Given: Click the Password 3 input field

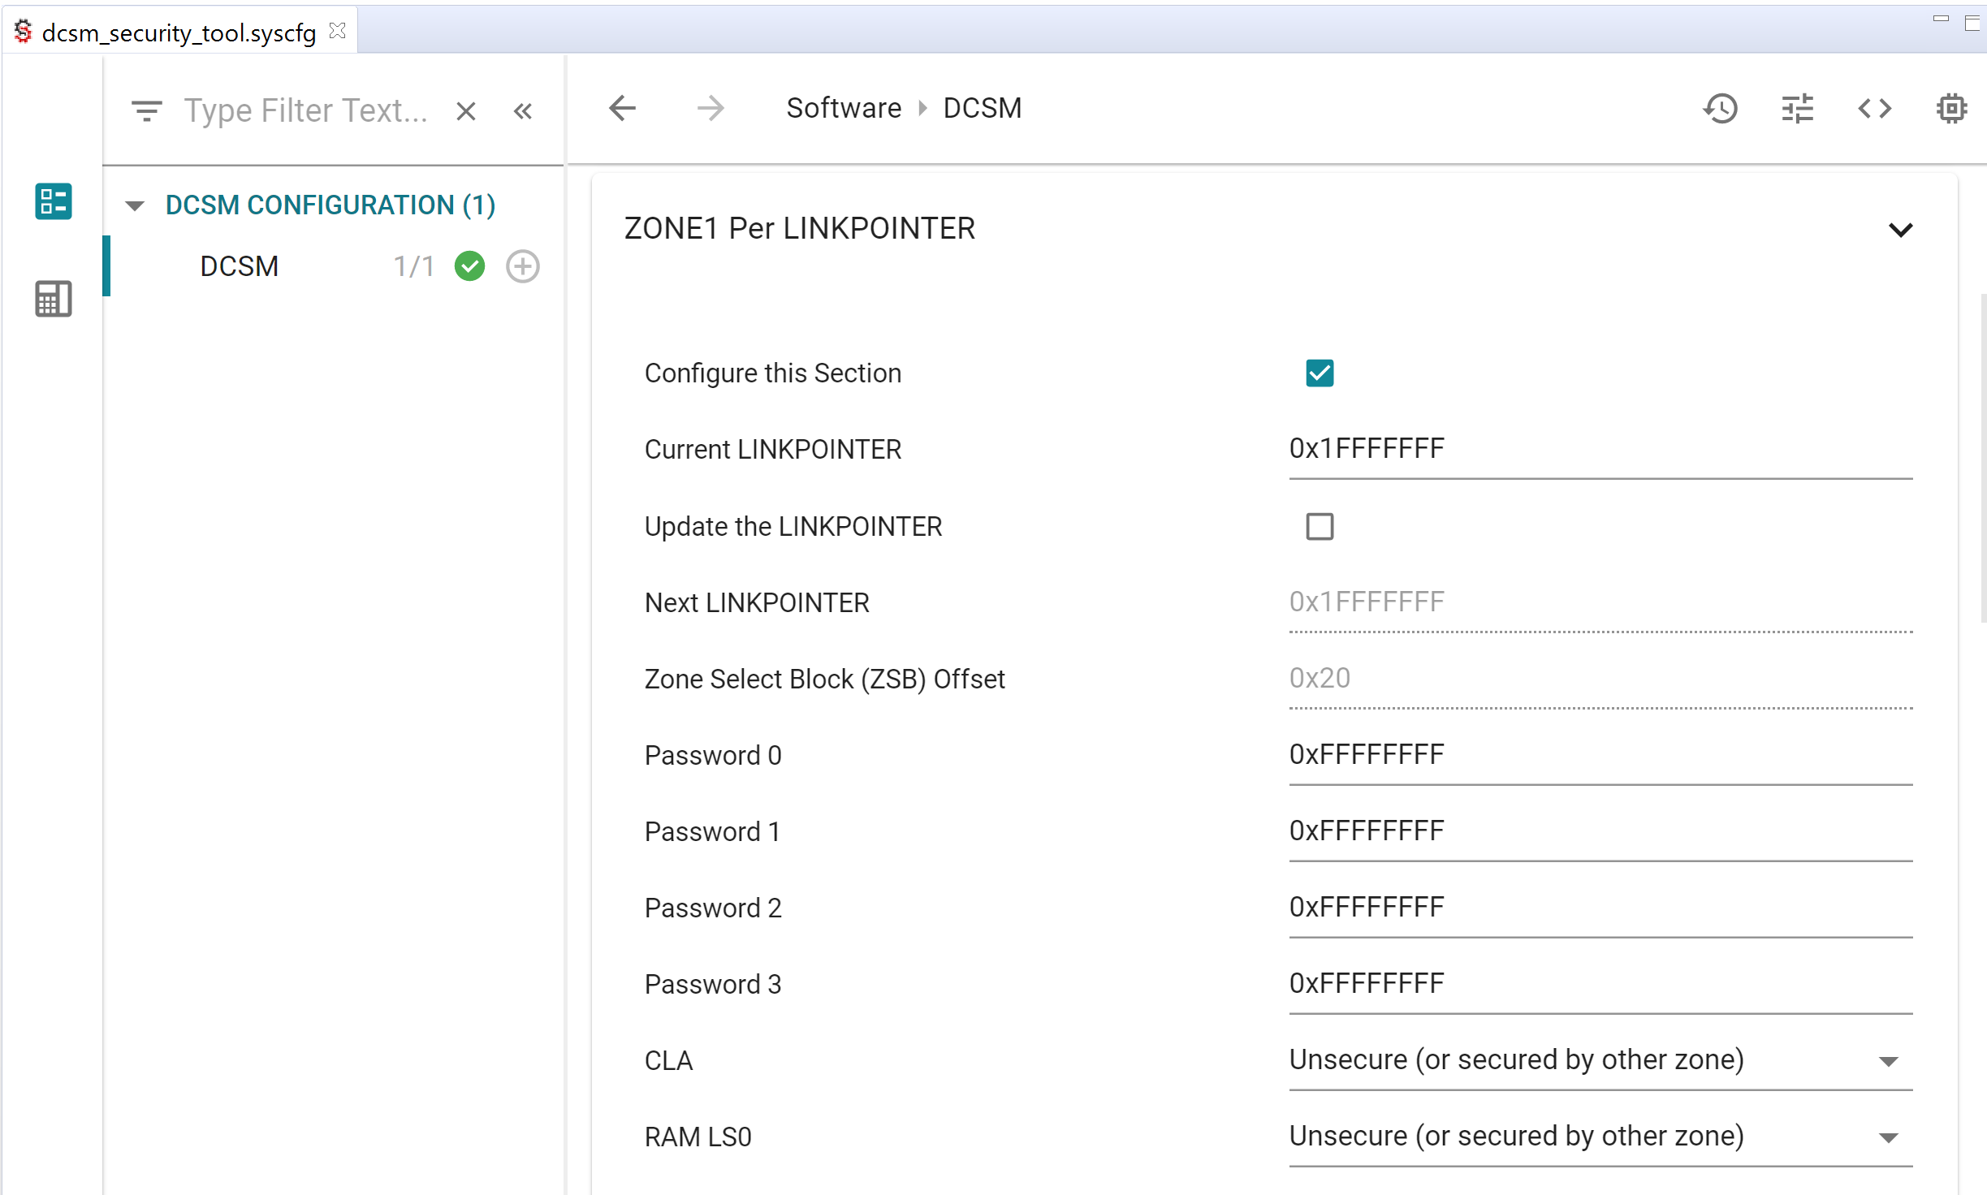Looking at the screenshot, I should pyautogui.click(x=1600, y=984).
